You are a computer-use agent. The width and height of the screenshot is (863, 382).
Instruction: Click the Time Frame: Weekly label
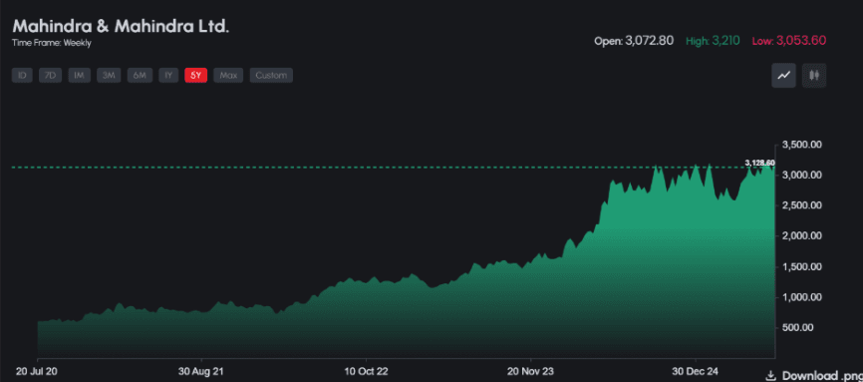(52, 43)
